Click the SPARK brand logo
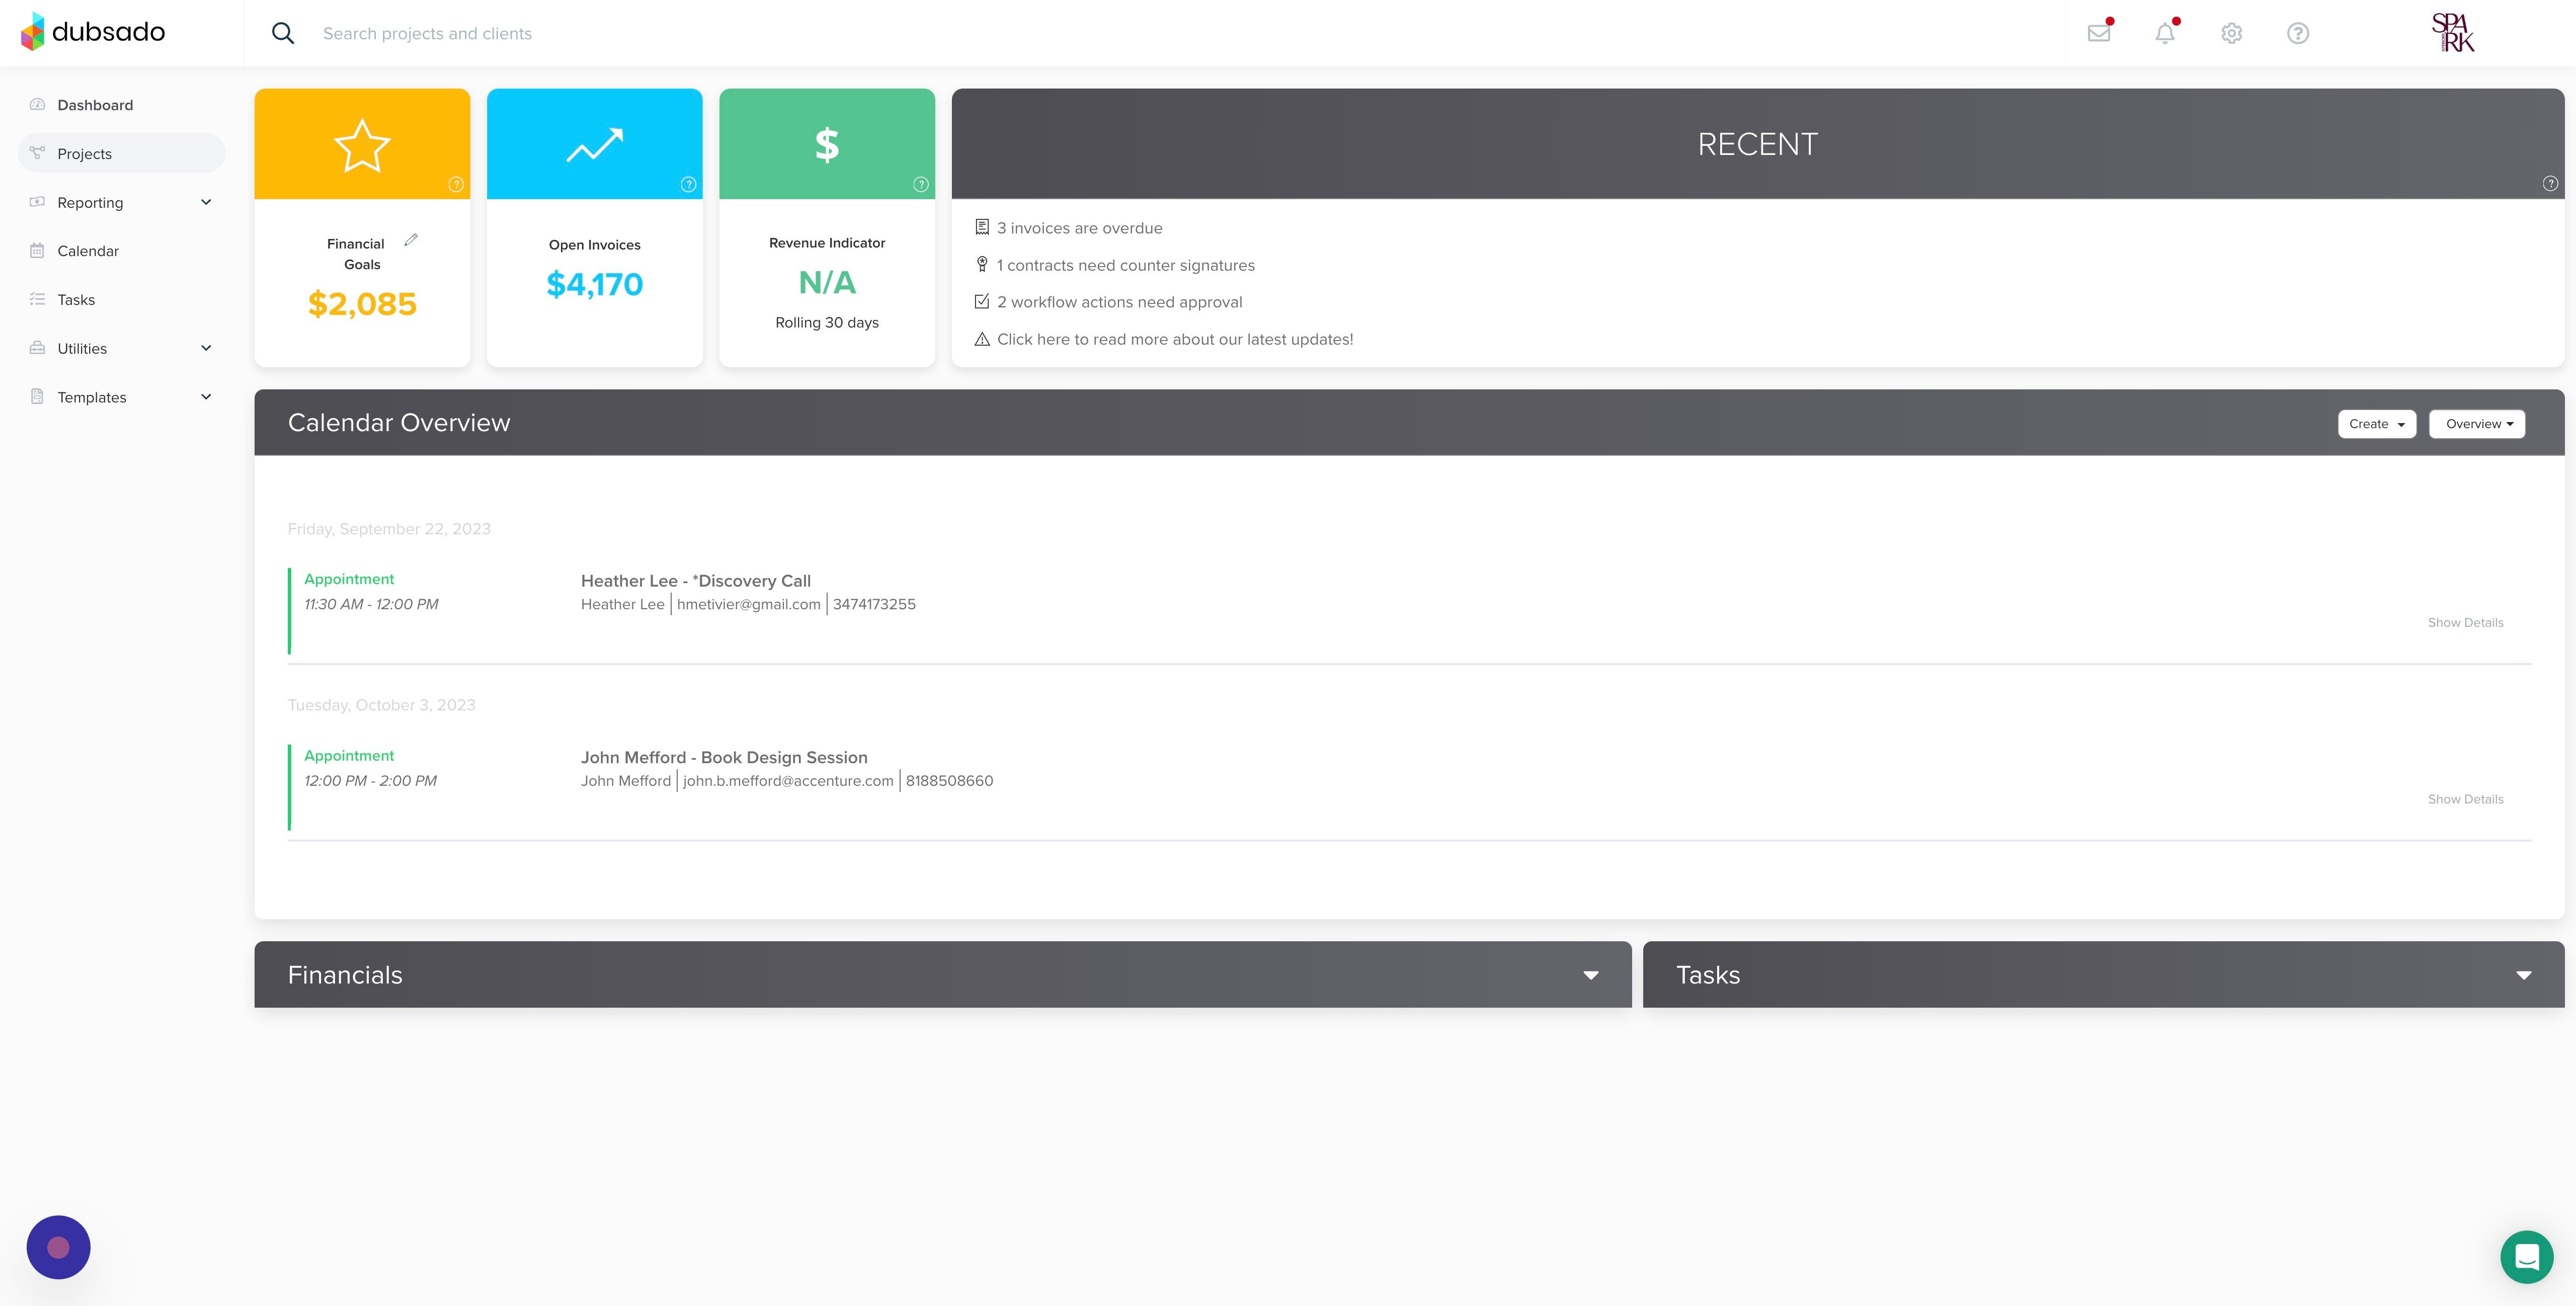Screen dimensions: 2576x1306 pos(2453,33)
